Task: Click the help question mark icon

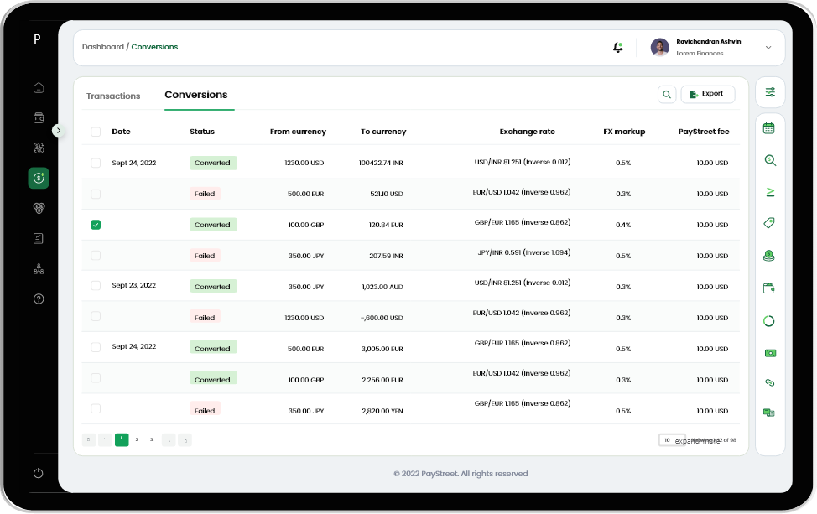Action: pos(39,299)
